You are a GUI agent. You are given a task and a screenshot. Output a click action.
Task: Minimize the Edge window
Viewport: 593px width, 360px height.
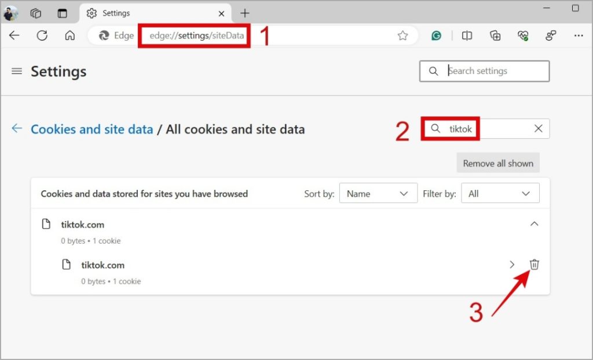point(547,8)
